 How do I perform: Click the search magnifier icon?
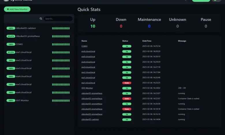point(41,19)
